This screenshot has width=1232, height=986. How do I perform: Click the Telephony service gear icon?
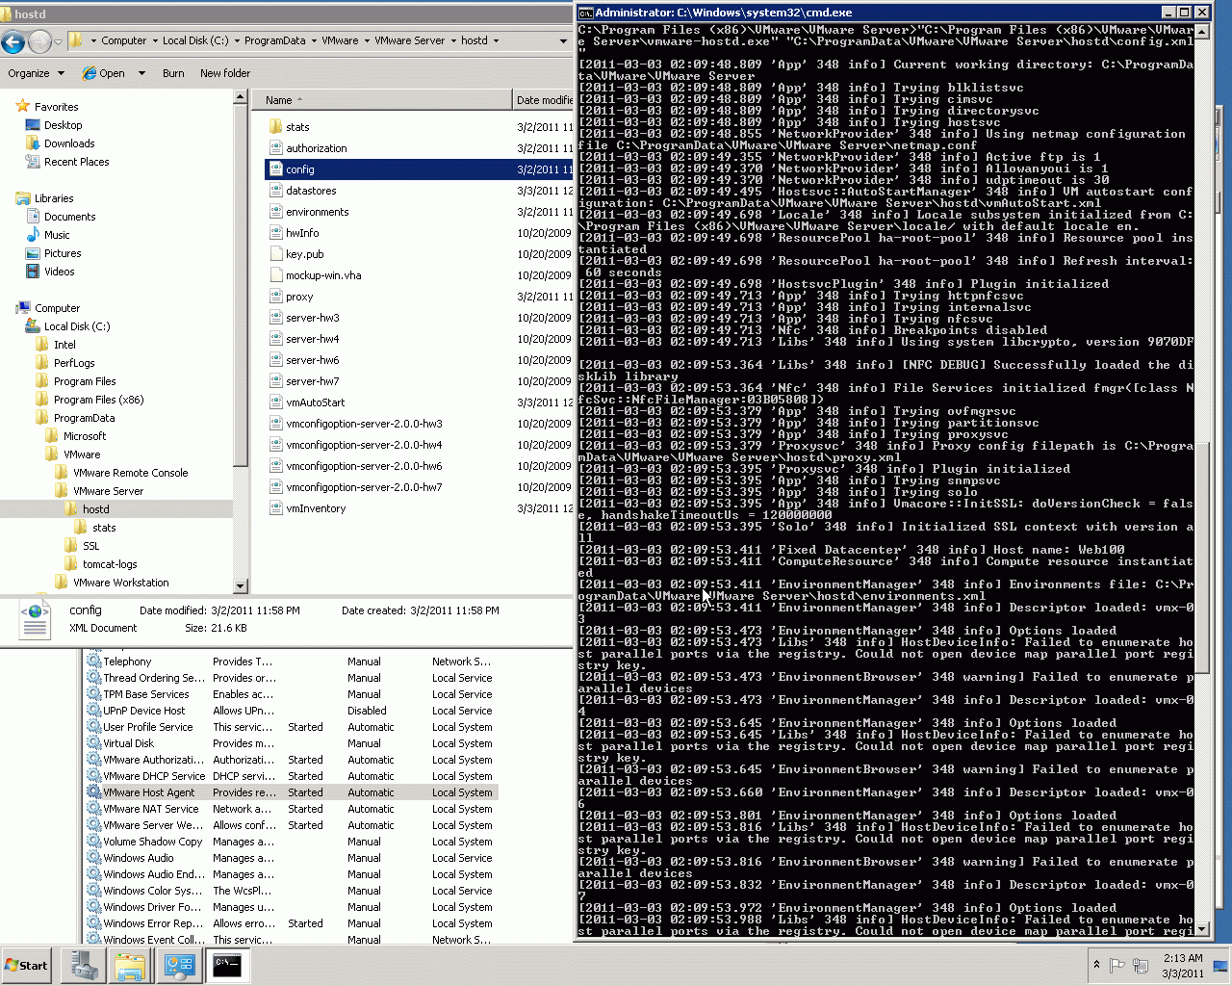click(x=94, y=662)
